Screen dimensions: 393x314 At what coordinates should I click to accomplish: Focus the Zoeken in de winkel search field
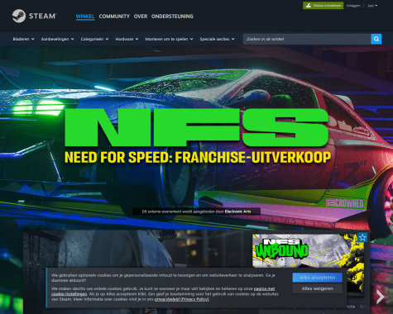(307, 39)
